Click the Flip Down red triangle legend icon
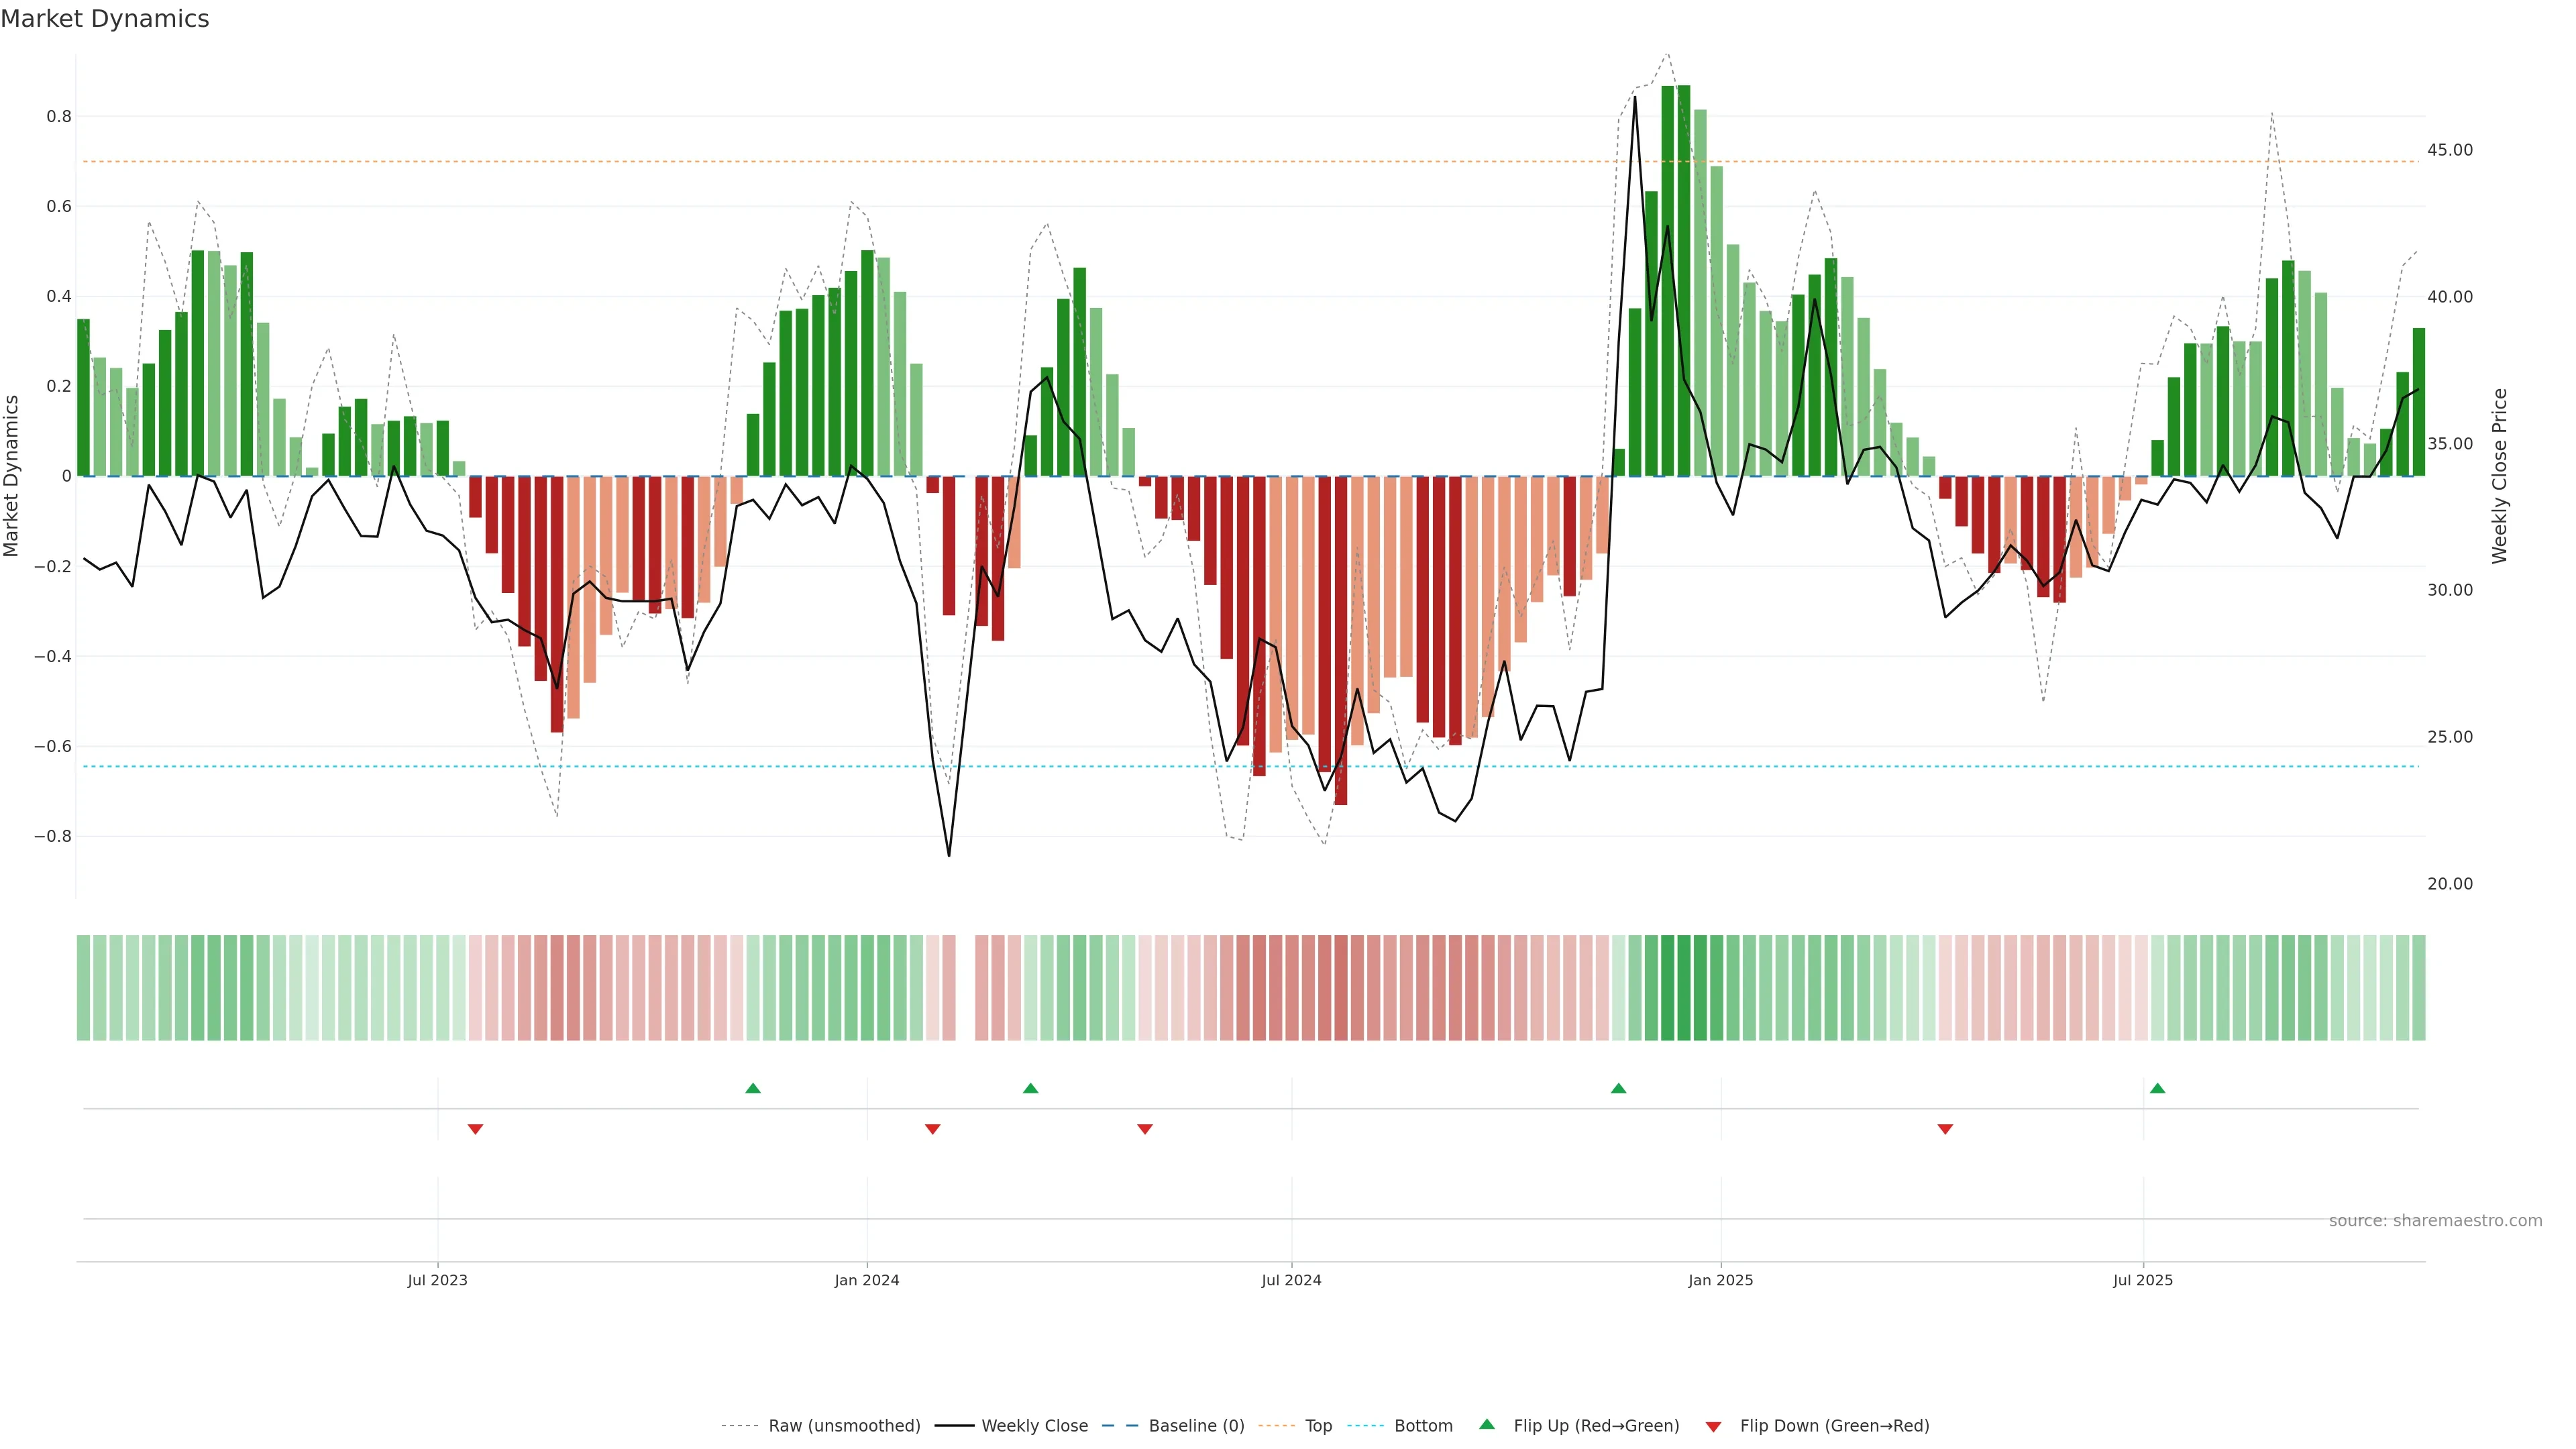 [x=1713, y=1426]
